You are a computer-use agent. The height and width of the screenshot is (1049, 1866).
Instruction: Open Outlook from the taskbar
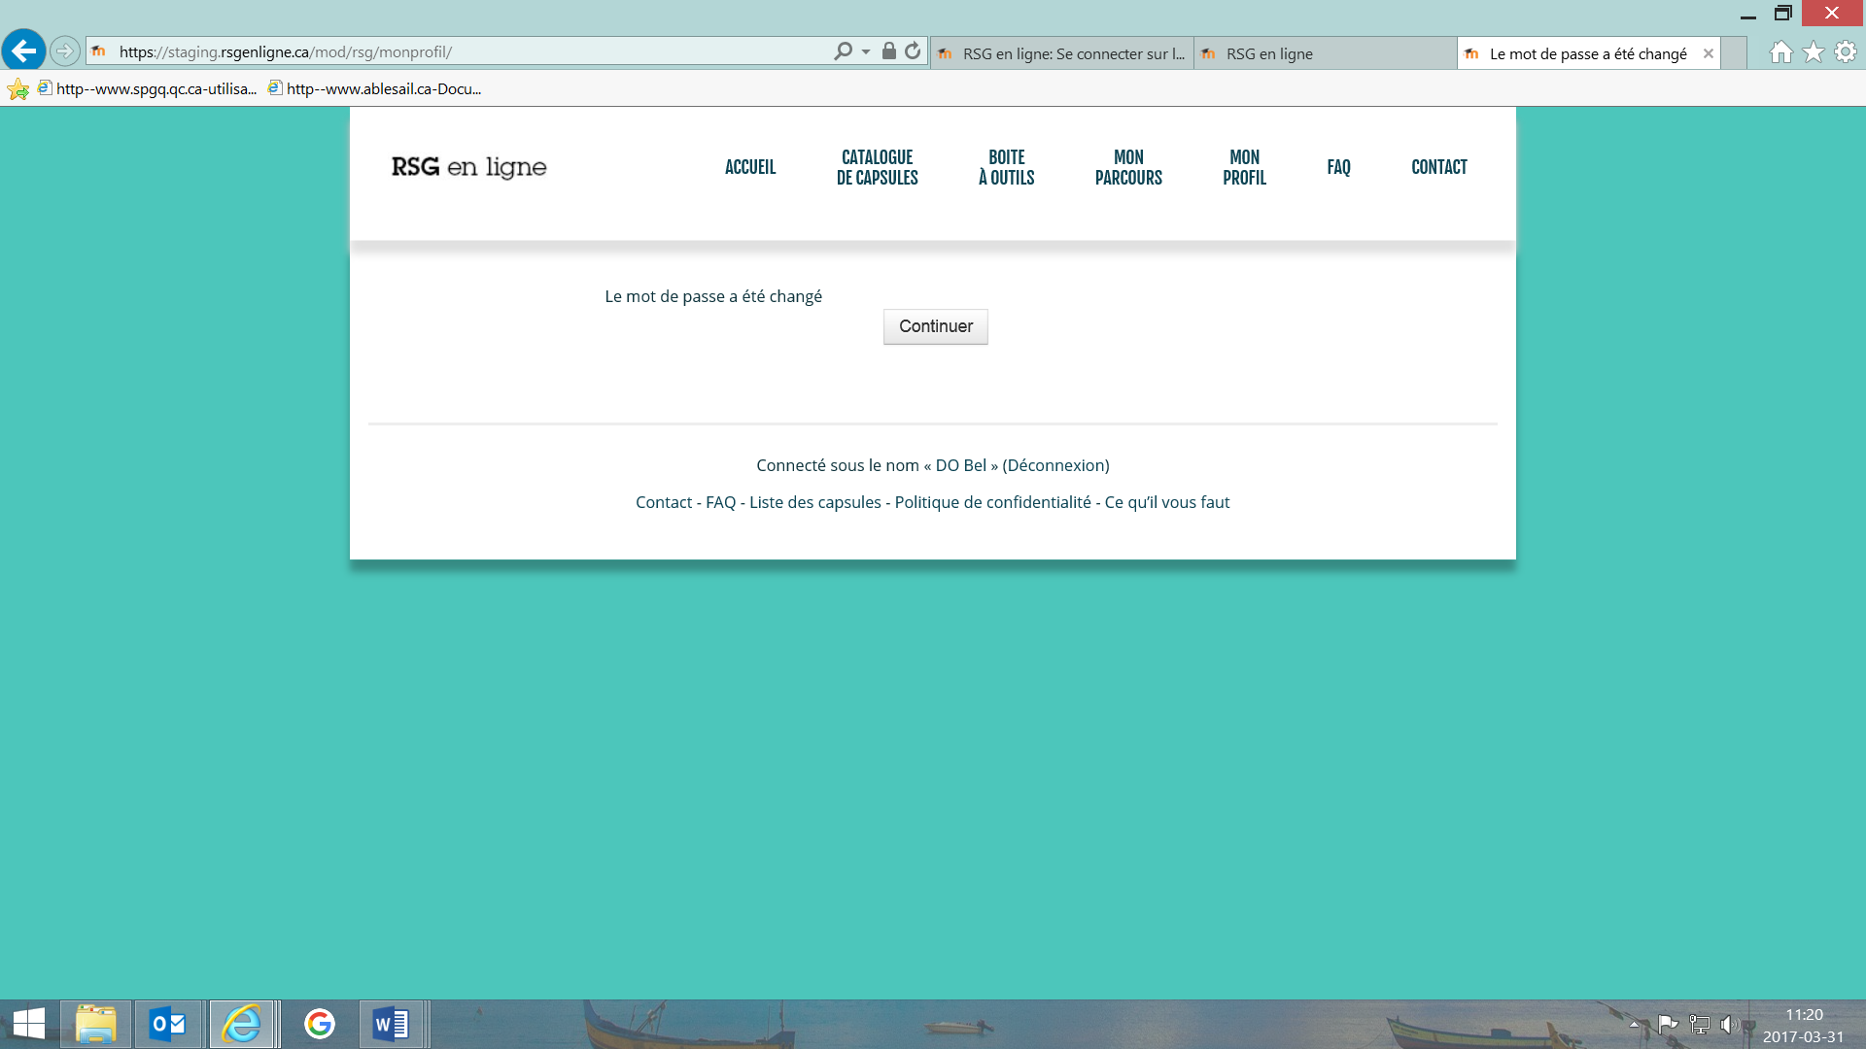tap(168, 1024)
